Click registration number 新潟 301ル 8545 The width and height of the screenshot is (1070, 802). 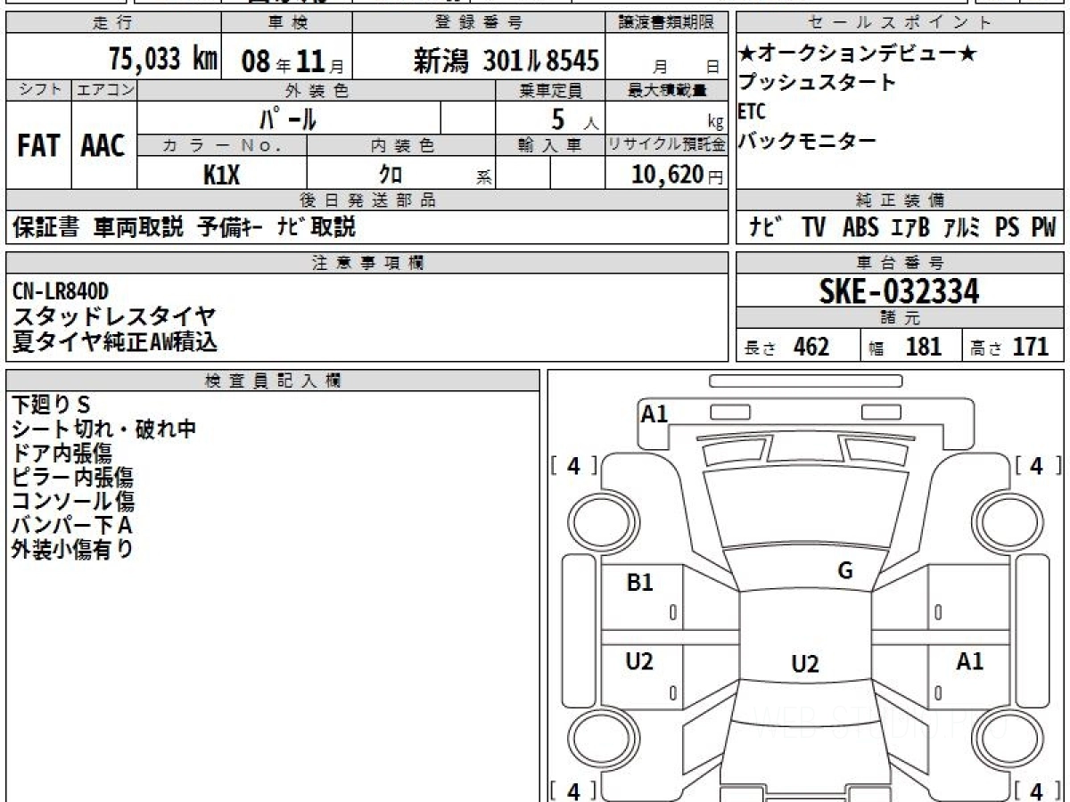click(x=506, y=61)
